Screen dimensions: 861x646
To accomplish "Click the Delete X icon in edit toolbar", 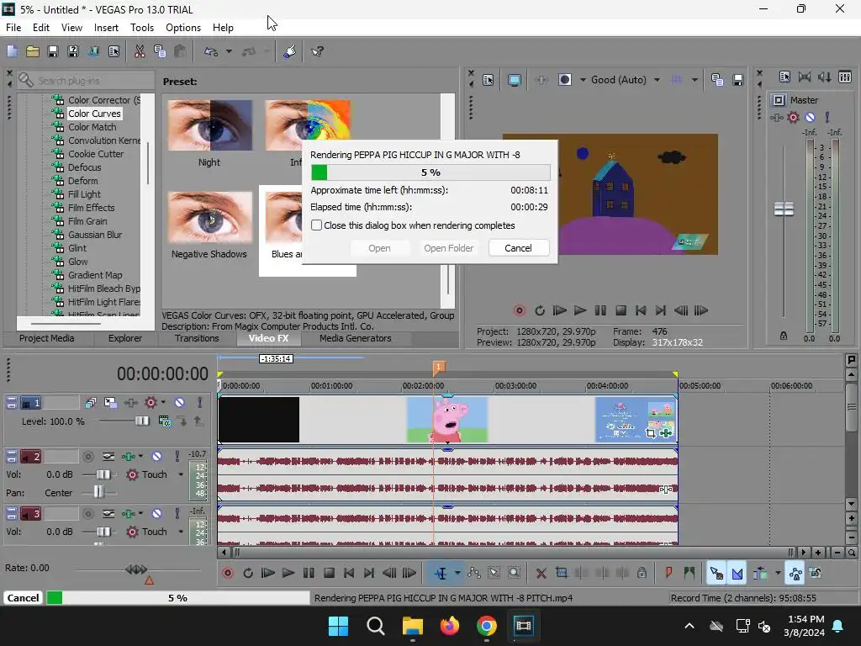I will coord(541,574).
